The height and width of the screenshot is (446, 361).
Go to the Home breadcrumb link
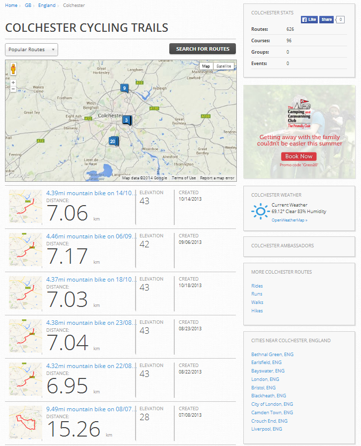[x=11, y=5]
